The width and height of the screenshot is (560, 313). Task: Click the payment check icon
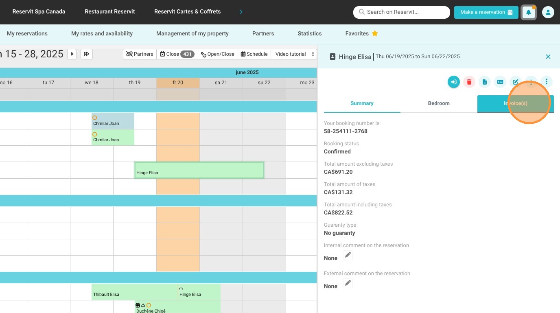[500, 82]
